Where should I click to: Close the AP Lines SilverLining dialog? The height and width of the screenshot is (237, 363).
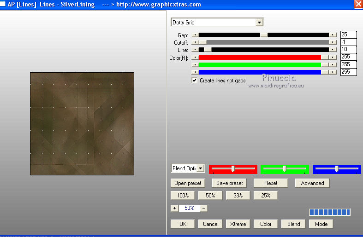click(358, 5)
